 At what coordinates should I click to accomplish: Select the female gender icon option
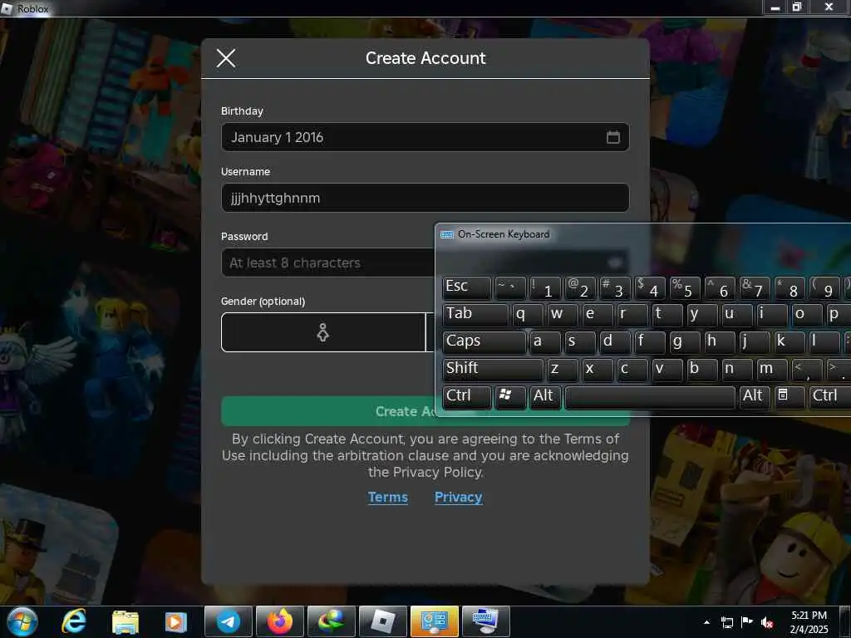click(323, 332)
